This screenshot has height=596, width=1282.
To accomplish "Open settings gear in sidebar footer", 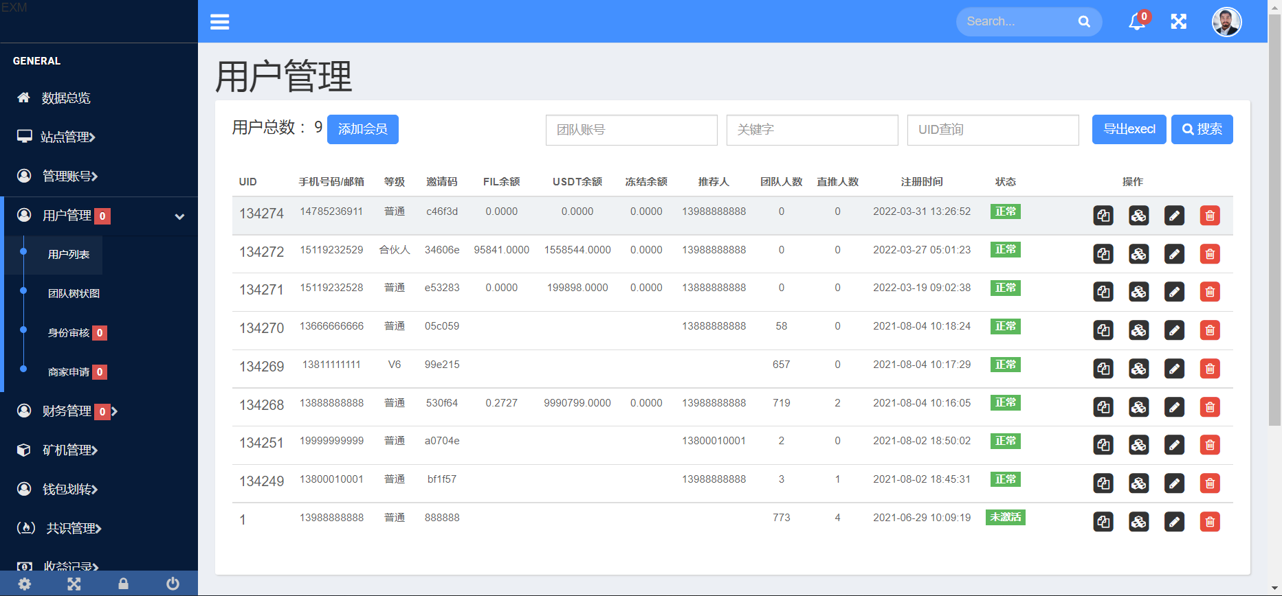I will click(x=25, y=584).
